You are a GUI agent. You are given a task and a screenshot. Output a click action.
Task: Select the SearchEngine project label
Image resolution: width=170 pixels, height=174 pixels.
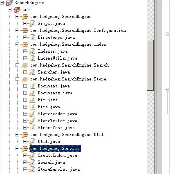(29, 3)
